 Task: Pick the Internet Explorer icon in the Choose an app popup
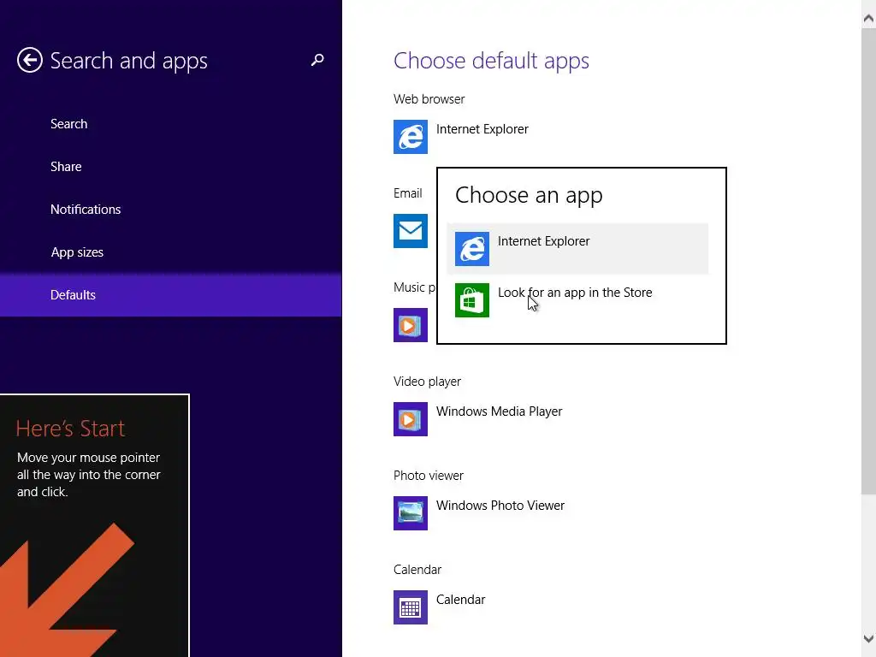click(471, 249)
